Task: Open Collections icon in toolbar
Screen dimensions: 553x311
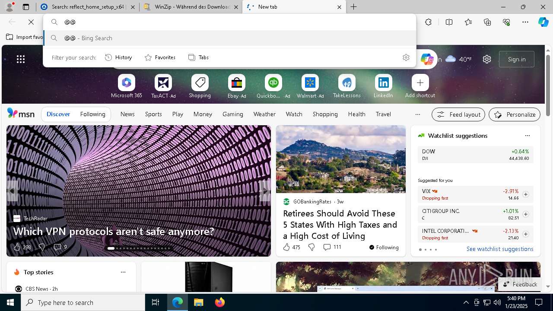Action: tap(487, 22)
